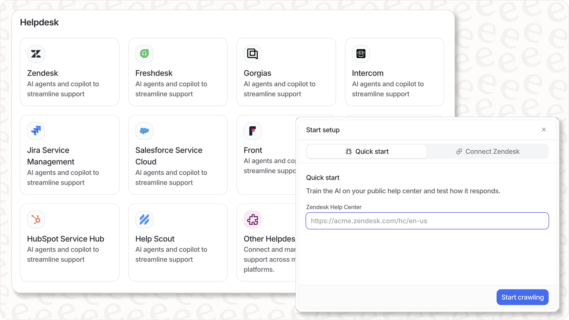Open the Gorgias integration card
The image size is (569, 320).
pyautogui.click(x=286, y=72)
